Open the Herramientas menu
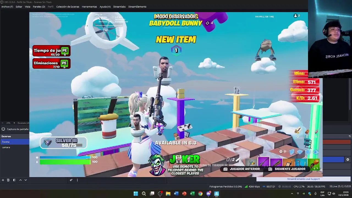Screen dimensions: 352x198 (89, 7)
